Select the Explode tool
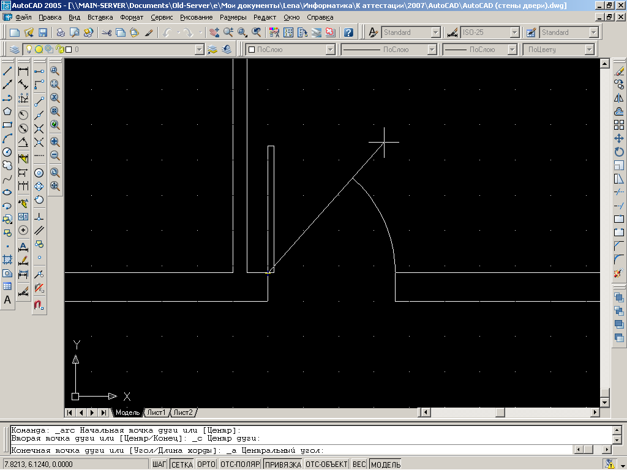 [x=619, y=274]
